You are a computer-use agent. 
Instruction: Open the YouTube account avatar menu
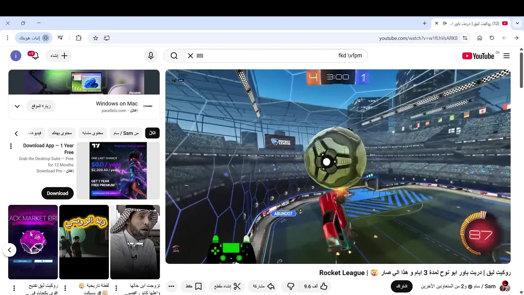[x=16, y=56]
